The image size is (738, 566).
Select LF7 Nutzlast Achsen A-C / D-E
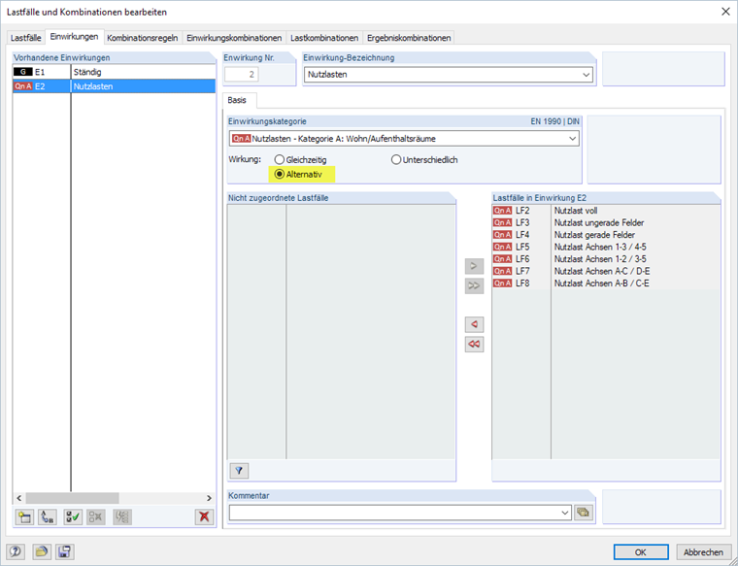606,271
